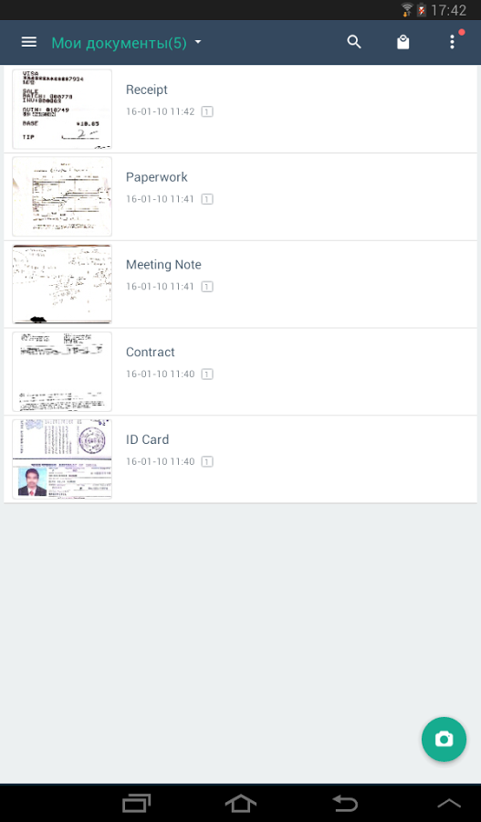
Task: Open the shopping bag store icon
Action: point(403,42)
